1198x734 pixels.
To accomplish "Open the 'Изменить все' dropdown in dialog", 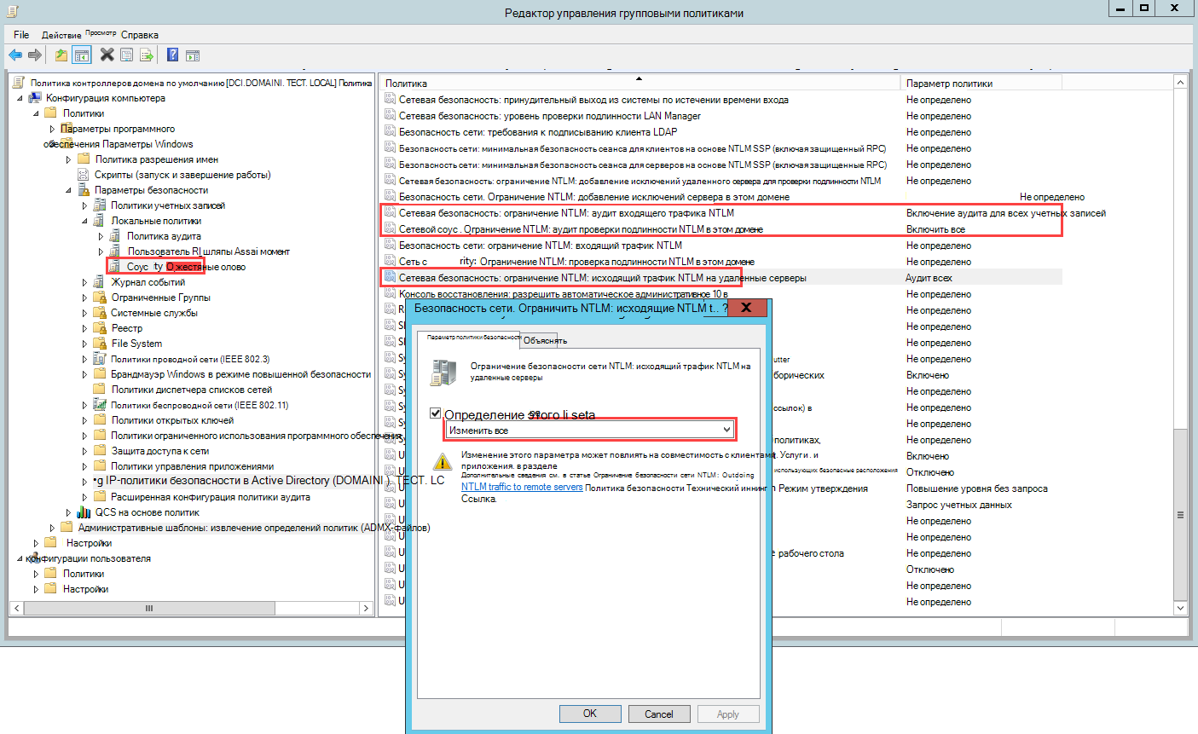I will click(589, 430).
